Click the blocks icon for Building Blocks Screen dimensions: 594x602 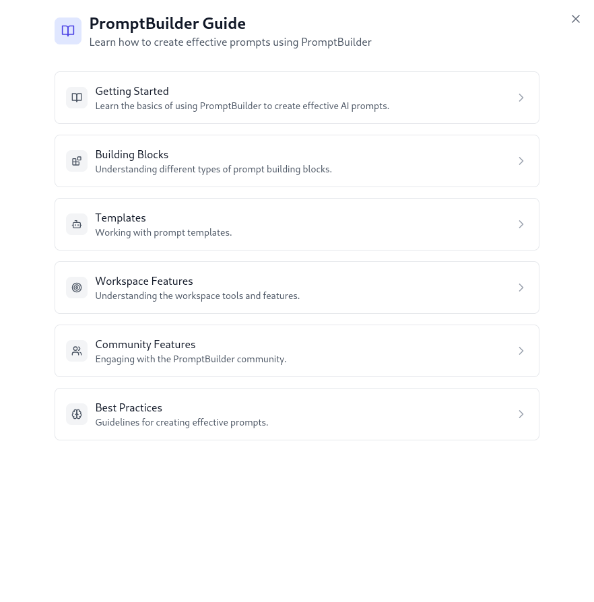click(x=77, y=161)
